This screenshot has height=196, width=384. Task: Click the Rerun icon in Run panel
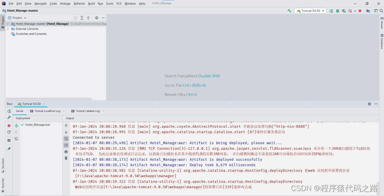9,111
